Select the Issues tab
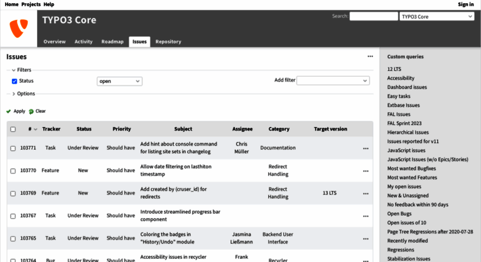Screen dimensions: 481x262 (x=139, y=41)
